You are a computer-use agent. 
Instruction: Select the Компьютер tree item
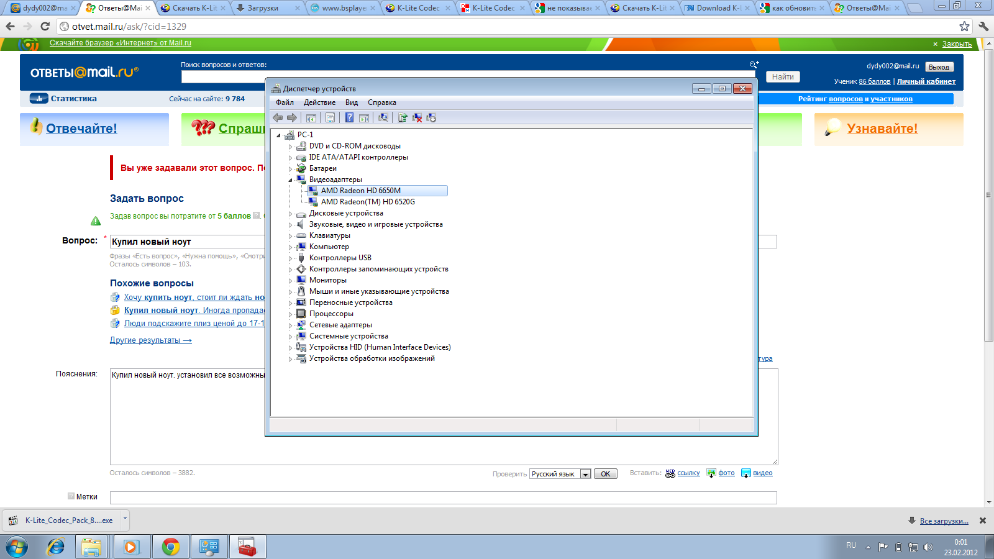click(329, 247)
